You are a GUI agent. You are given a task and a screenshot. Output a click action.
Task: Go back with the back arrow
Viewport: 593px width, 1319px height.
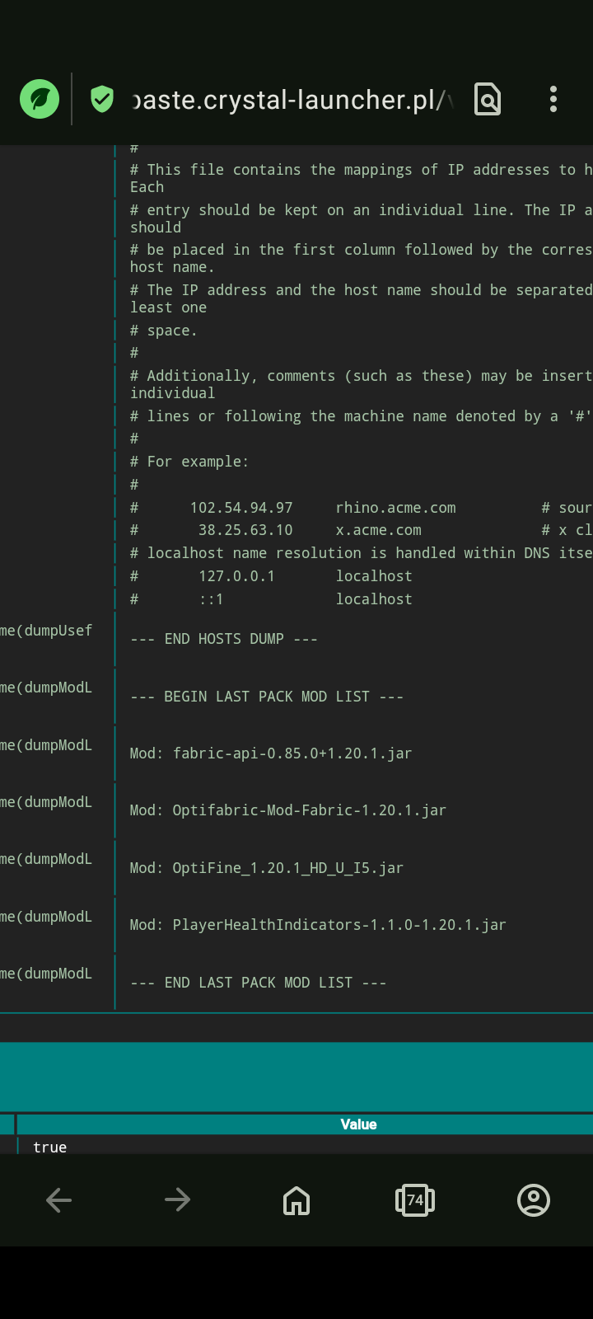coord(59,1200)
